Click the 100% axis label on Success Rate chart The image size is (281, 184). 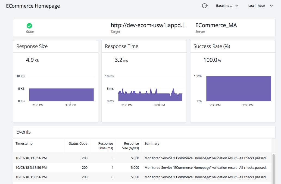tap(198, 76)
